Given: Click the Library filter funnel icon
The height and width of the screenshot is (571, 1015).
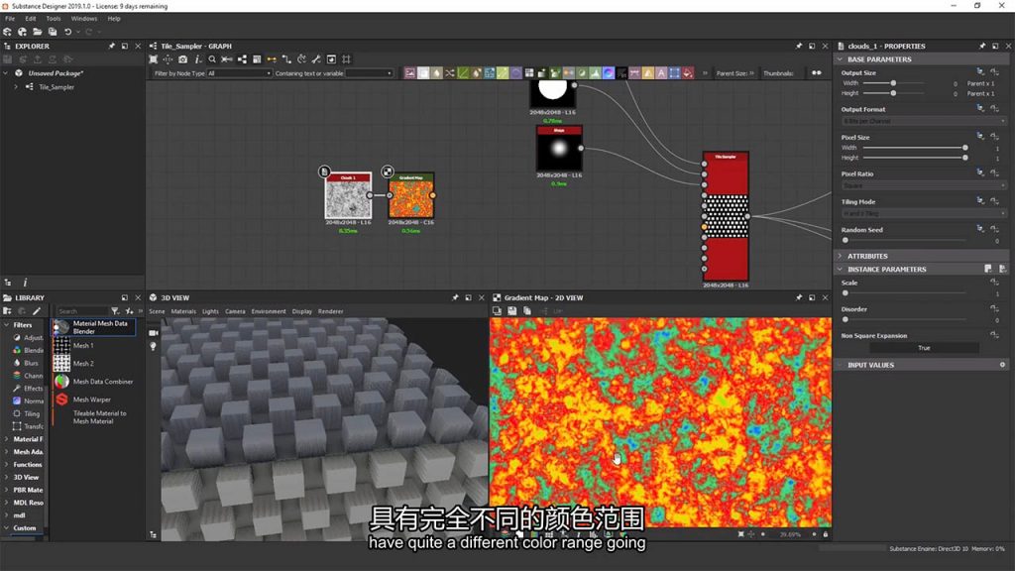Looking at the screenshot, I should 115,311.
